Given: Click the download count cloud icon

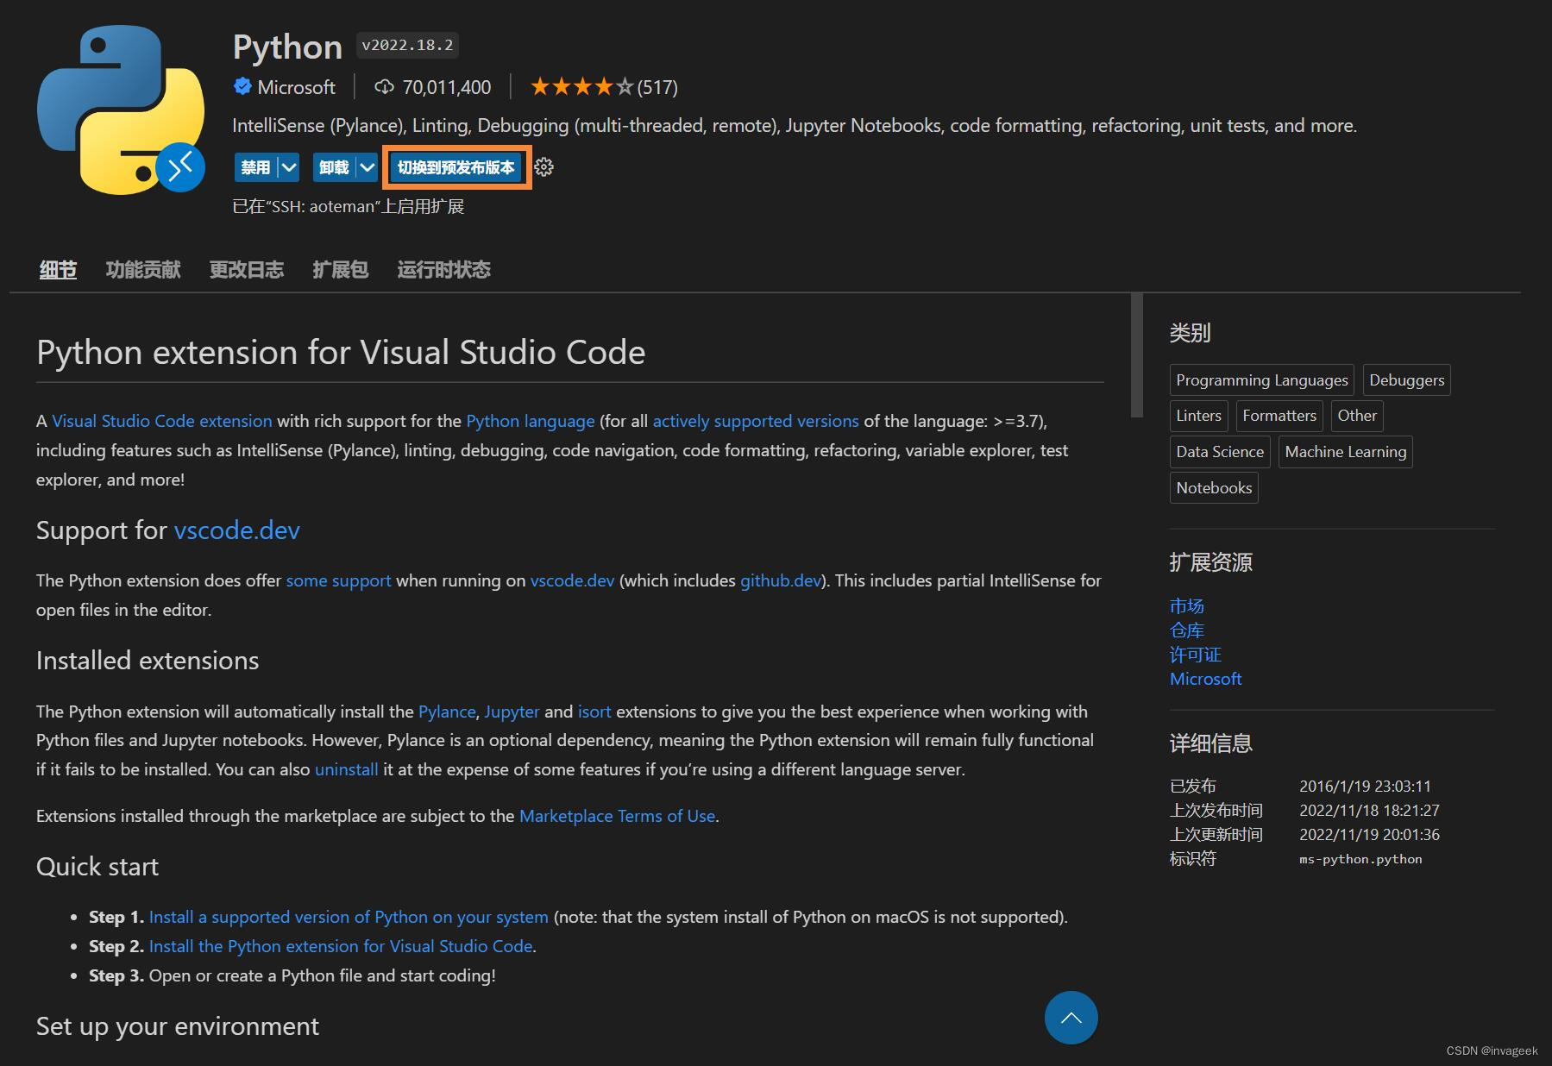Looking at the screenshot, I should coord(384,87).
